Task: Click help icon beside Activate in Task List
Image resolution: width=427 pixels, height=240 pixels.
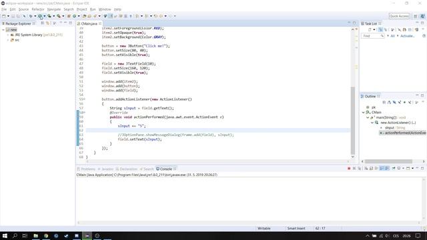Action: tap(424, 36)
